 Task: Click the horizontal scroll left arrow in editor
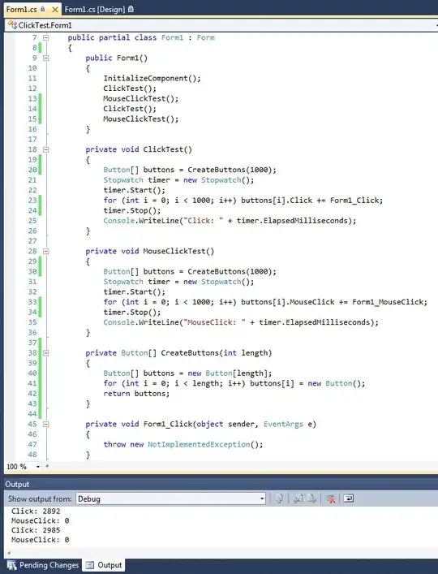47,466
